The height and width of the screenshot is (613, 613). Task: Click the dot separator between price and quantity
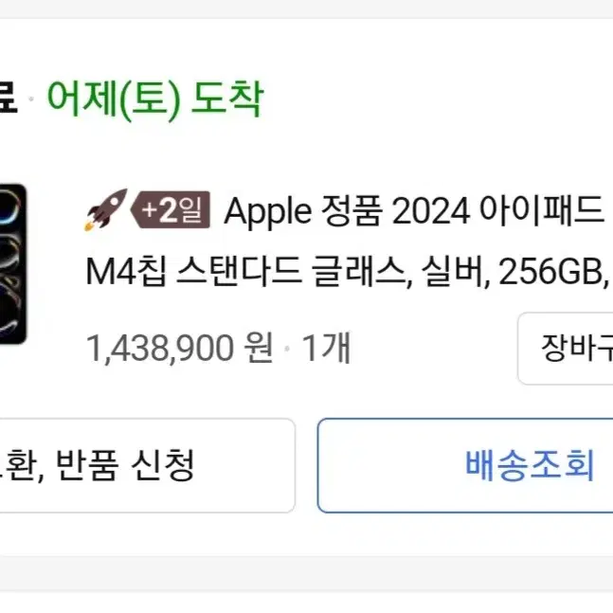click(x=287, y=348)
